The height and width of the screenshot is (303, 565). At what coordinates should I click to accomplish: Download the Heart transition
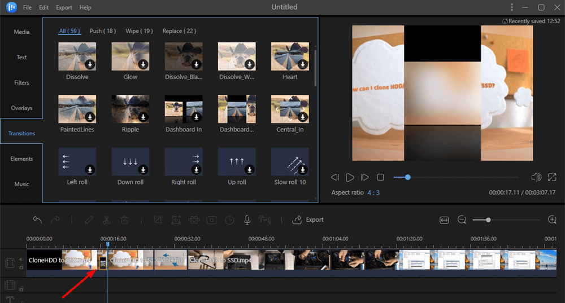pos(303,64)
